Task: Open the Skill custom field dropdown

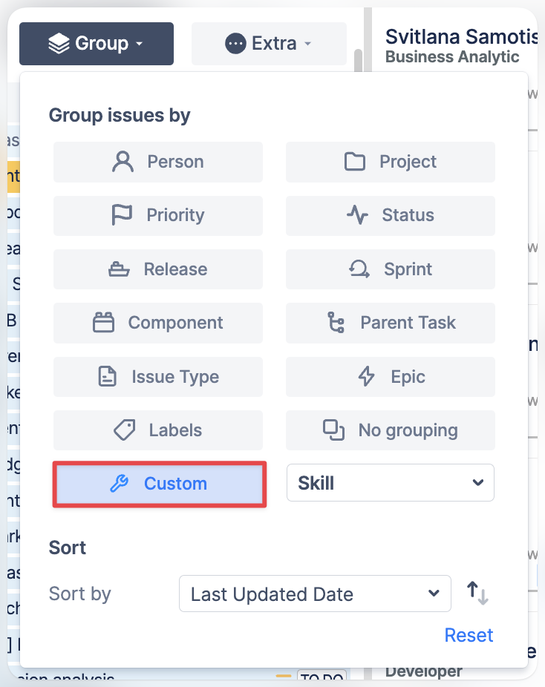Action: [391, 484]
